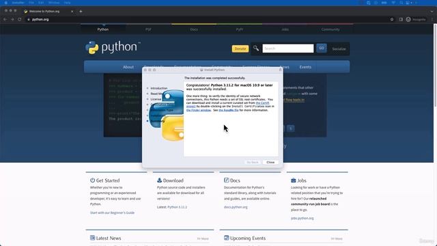Image resolution: width=437 pixels, height=246 pixels.
Task: Open the Help menu
Action: coord(67,3)
